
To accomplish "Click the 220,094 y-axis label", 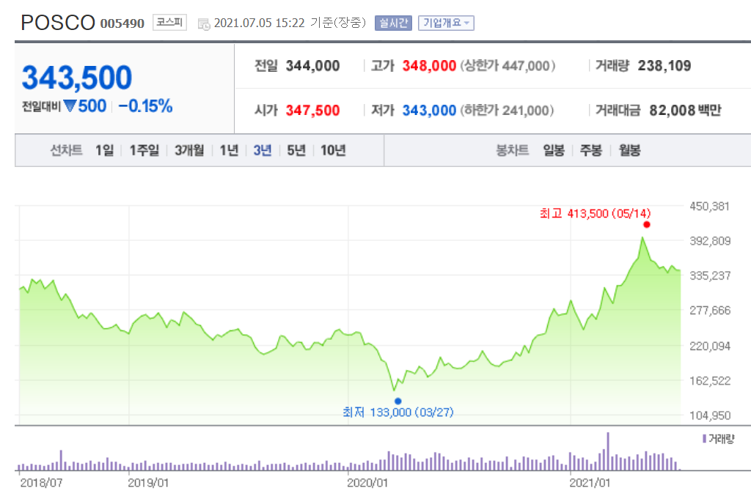I will click(x=710, y=346).
